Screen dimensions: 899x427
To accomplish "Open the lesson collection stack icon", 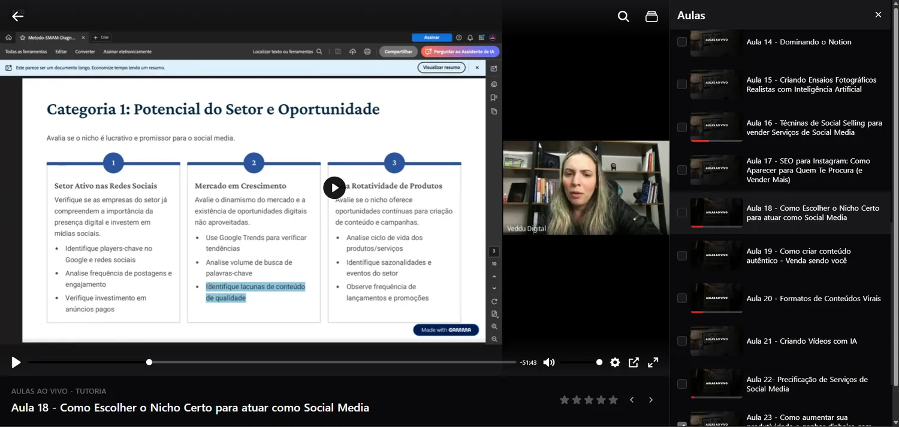I will [x=651, y=17].
